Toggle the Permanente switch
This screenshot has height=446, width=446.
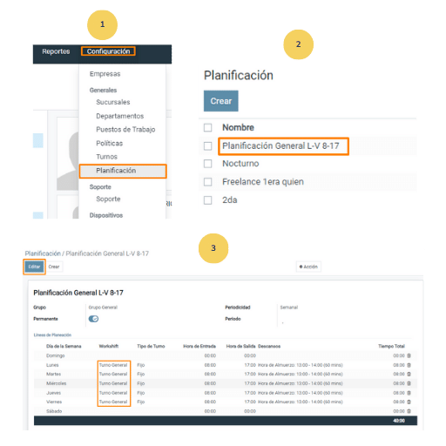(93, 319)
